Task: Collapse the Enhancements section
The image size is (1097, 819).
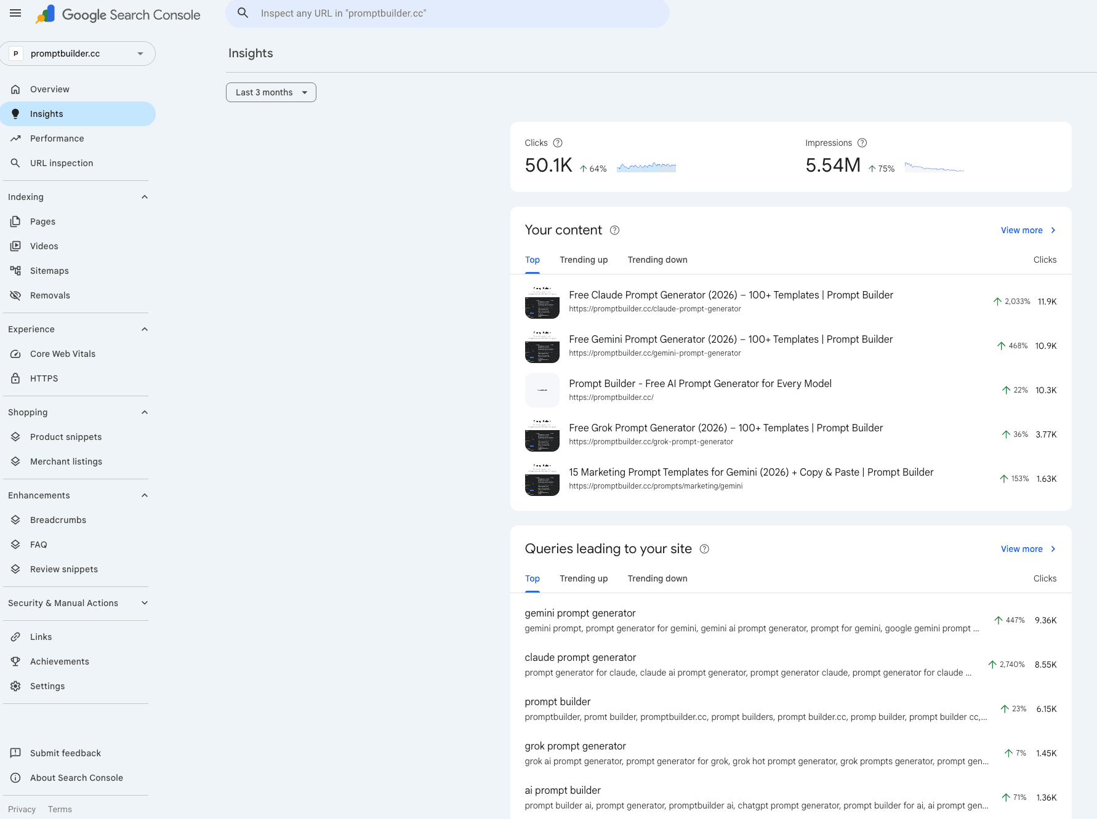Action: click(145, 495)
